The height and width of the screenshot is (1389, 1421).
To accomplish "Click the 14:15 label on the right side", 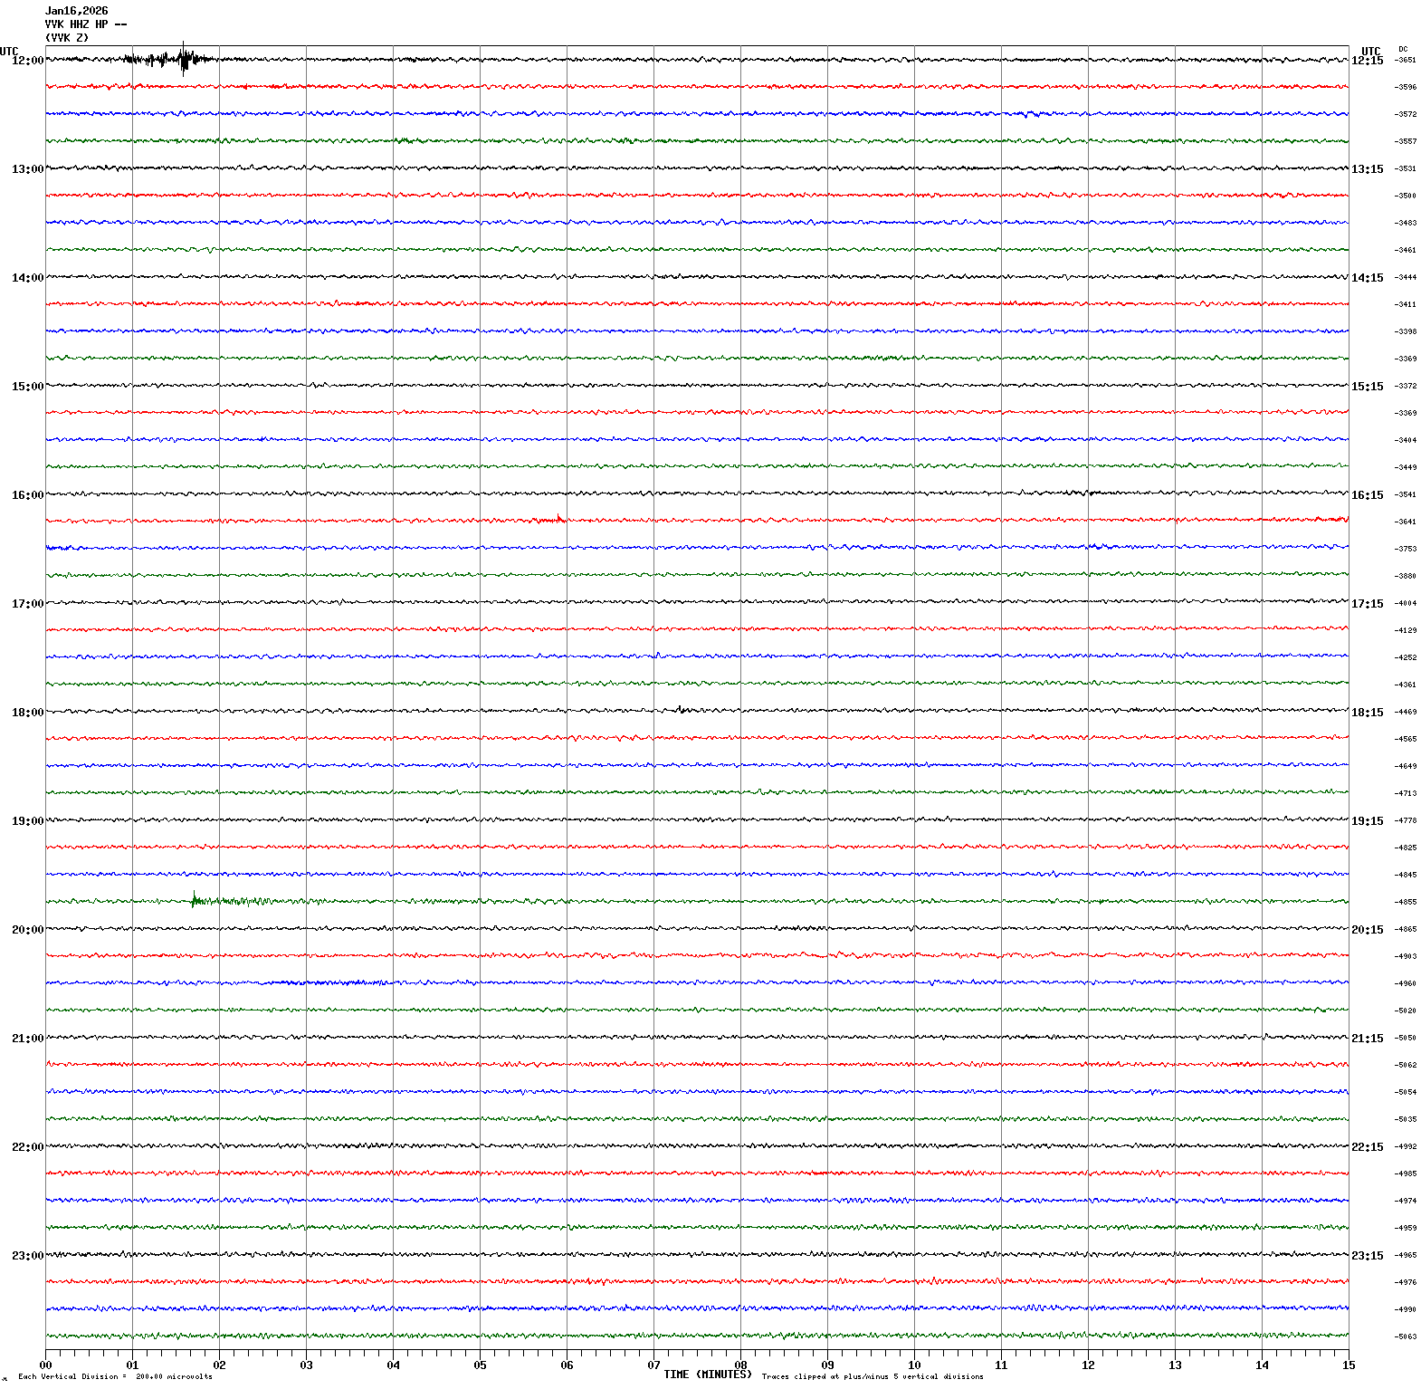I will tap(1367, 278).
